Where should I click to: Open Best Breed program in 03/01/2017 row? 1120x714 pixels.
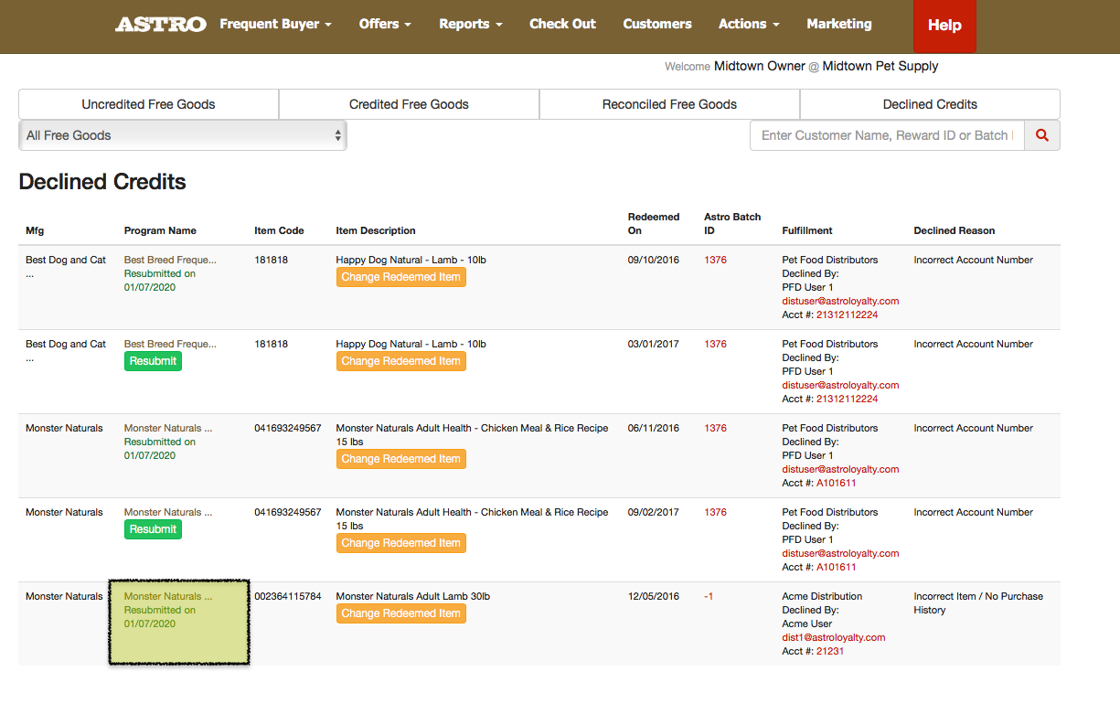click(x=170, y=344)
